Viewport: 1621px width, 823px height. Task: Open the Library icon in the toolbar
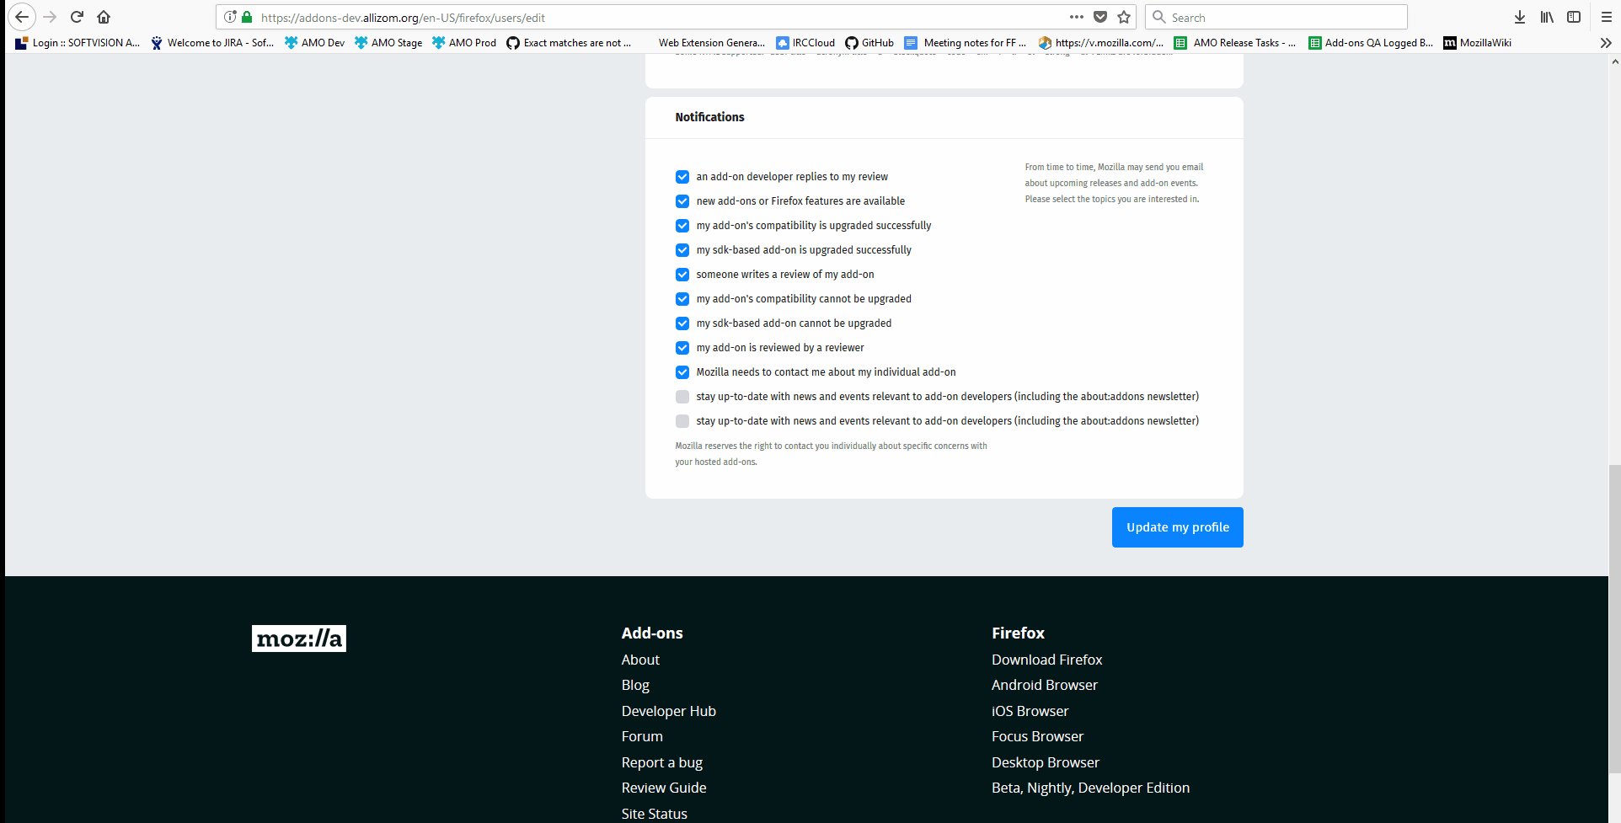(x=1546, y=17)
